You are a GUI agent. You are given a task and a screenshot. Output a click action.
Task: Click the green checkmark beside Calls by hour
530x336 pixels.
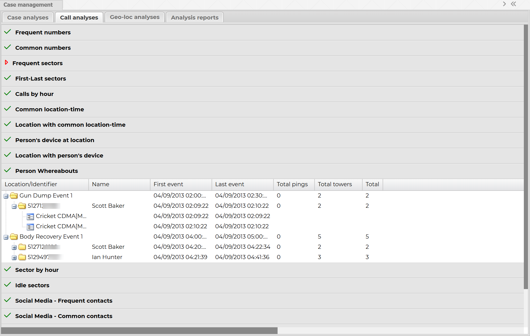click(8, 93)
